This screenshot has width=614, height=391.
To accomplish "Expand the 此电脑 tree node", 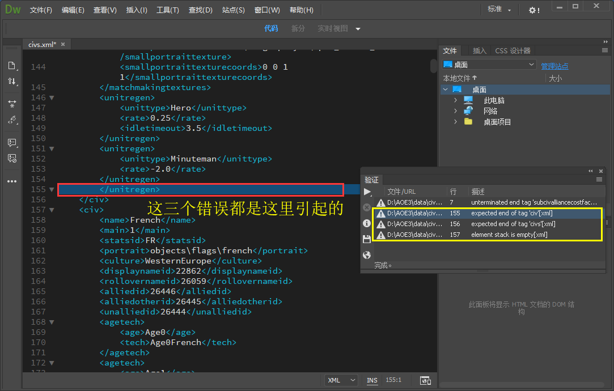I will 455,100.
